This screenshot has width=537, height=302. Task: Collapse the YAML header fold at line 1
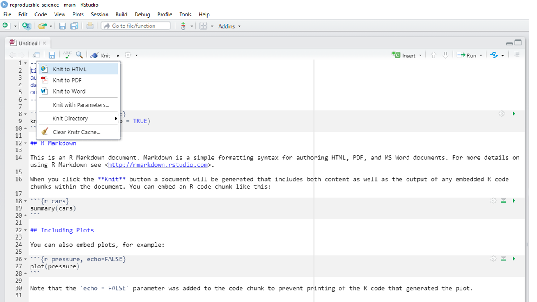click(x=26, y=63)
